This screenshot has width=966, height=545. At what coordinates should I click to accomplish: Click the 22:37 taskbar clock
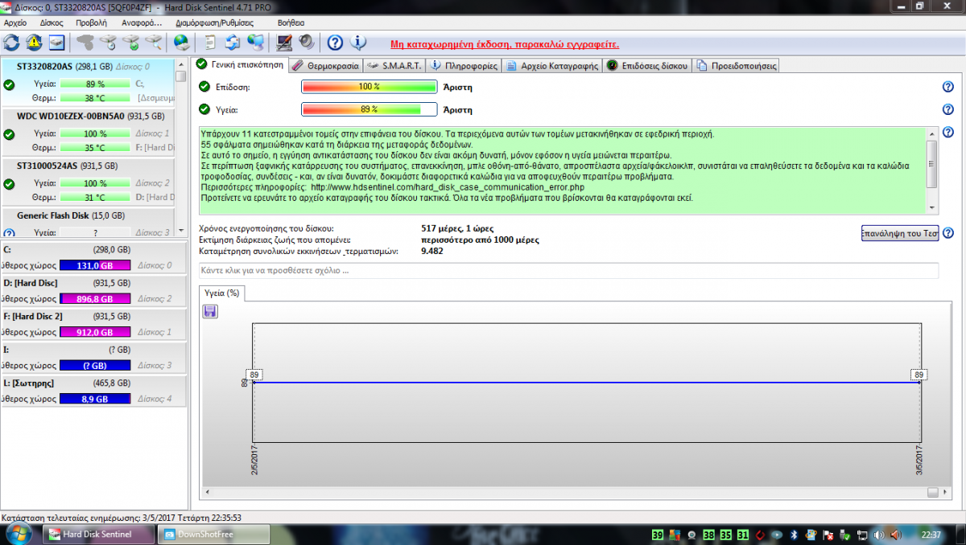931,535
